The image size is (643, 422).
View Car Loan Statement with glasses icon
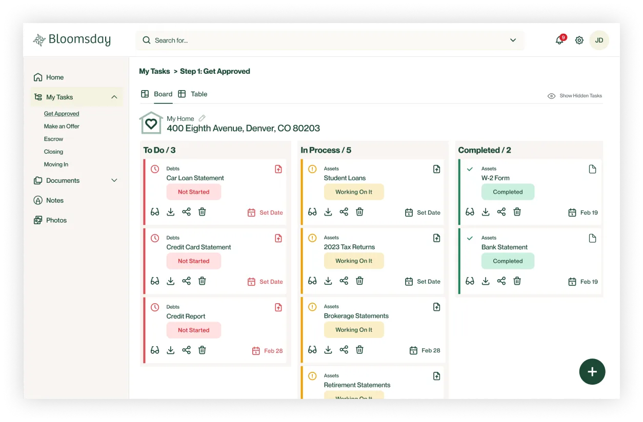click(x=155, y=212)
